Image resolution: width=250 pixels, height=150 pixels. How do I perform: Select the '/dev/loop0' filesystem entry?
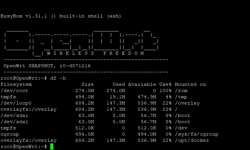click(x=16, y=103)
